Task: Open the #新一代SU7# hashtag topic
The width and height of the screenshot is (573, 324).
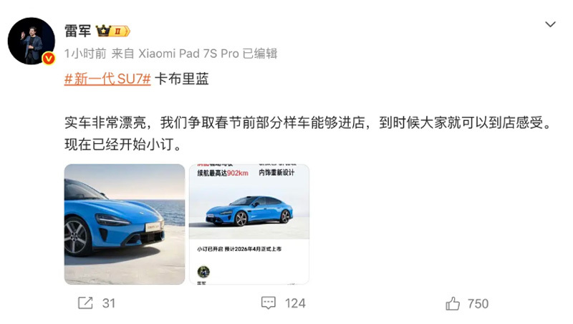Action: point(107,79)
